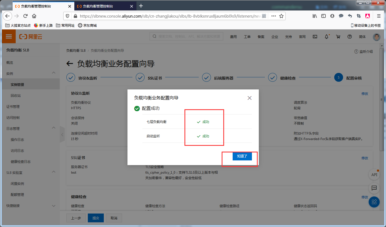Open the shopping cart icon
Viewport: 386px width, 227px height.
(338, 36)
